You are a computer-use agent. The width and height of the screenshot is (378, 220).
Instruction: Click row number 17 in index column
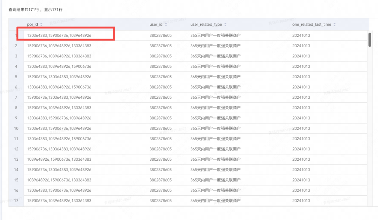tap(16, 200)
